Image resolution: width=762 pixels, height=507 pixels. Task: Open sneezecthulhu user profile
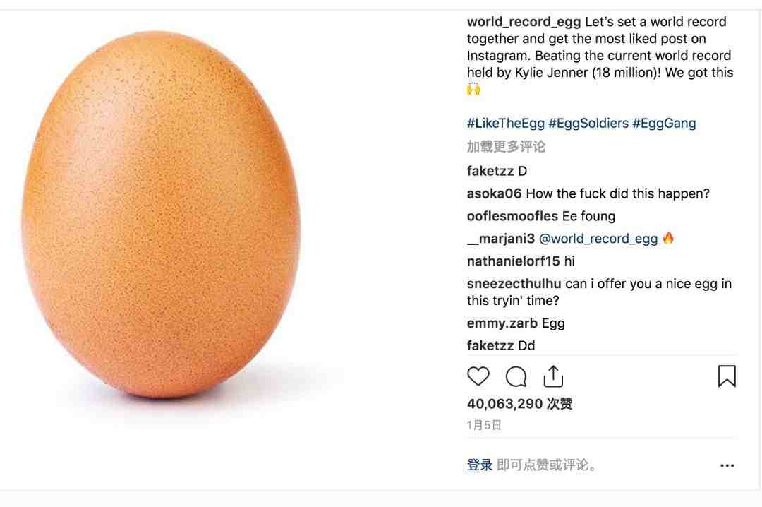pos(514,284)
